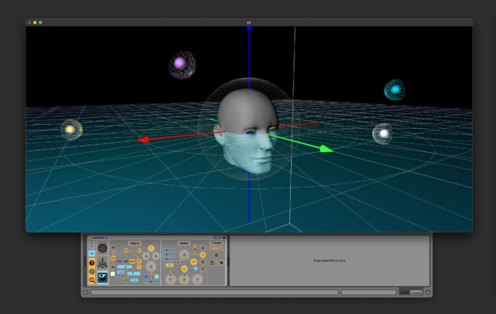This screenshot has height=314, width=496.
Task: Select the white sphere in 3D view
Action: click(x=383, y=134)
